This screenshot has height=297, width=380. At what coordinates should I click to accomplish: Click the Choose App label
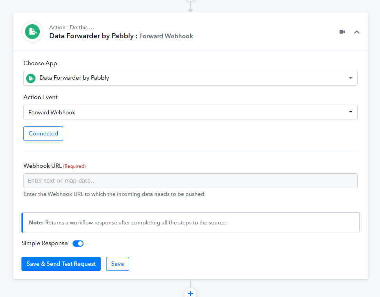click(40, 63)
